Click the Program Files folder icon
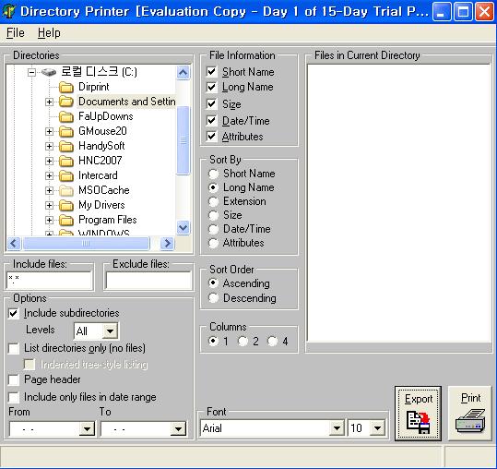497x469 pixels. (66, 220)
